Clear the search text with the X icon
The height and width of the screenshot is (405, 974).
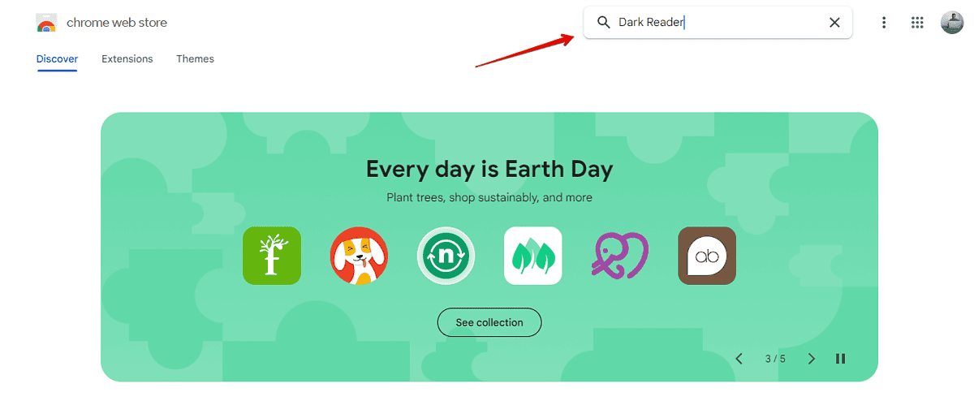(834, 23)
